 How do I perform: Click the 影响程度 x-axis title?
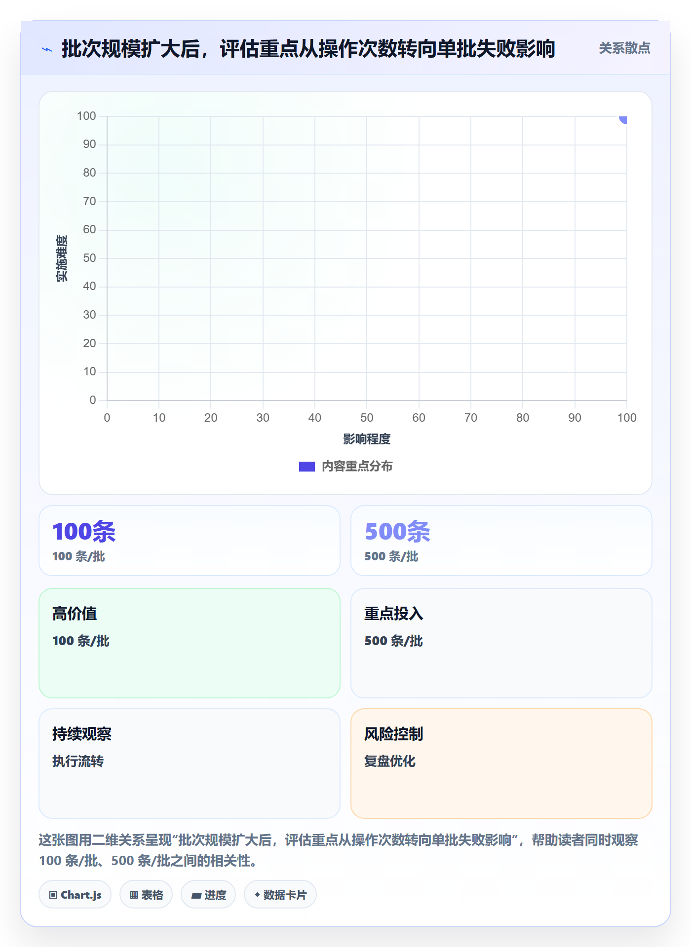coord(367,439)
